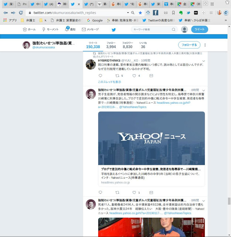
Task: Open the フォロワー 8,830 list
Action: coord(128,45)
